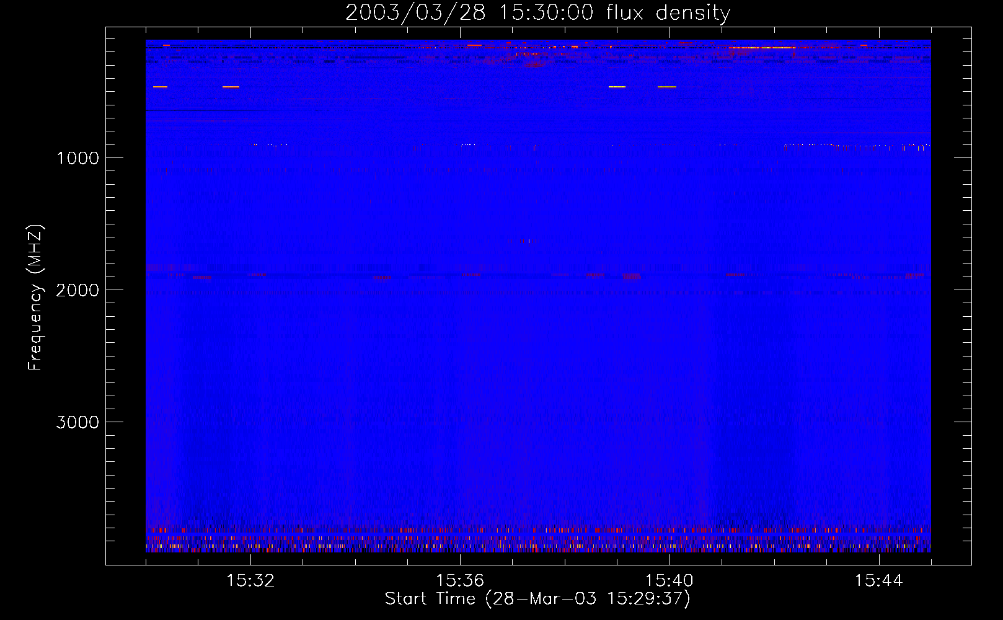The width and height of the screenshot is (1003, 620).
Task: Select the 'Frequency (MHZ)' y-axis label
Action: pyautogui.click(x=35, y=297)
